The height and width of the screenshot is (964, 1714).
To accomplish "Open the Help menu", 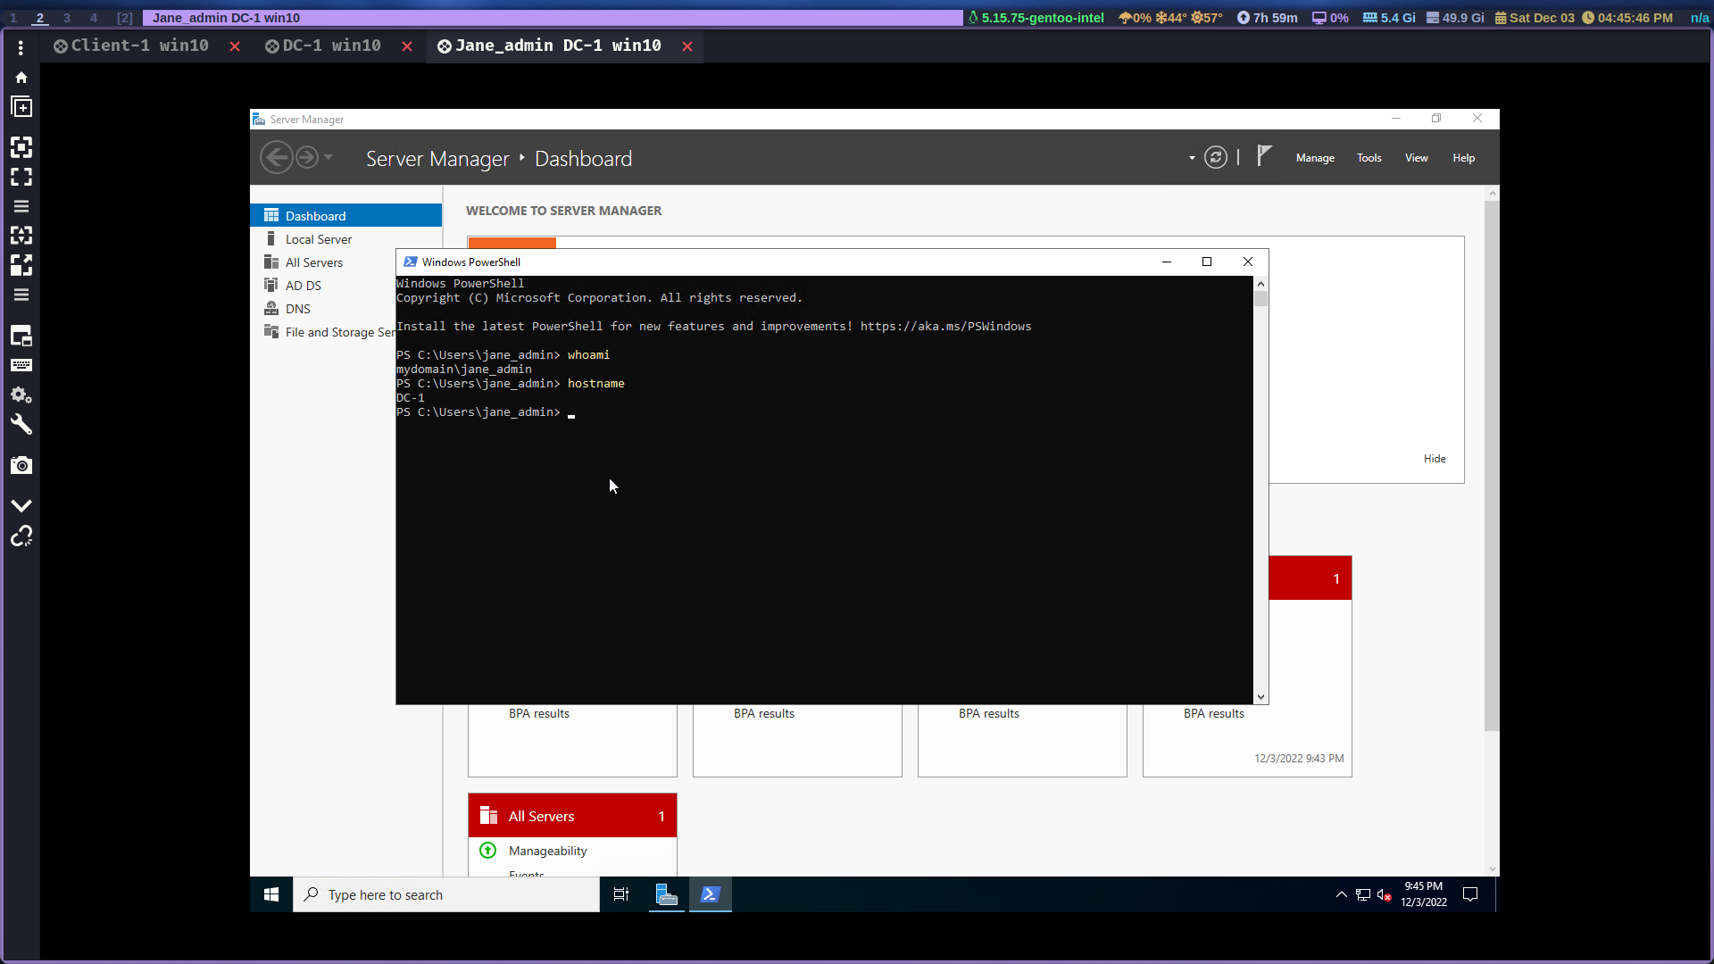I will [x=1463, y=158].
